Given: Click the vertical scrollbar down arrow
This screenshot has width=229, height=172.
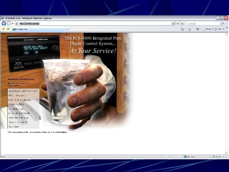Looking at the screenshot, I should click(226, 152).
